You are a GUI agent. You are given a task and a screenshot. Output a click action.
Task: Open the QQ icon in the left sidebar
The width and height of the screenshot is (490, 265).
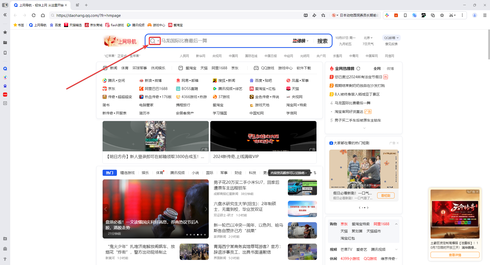coord(5,68)
